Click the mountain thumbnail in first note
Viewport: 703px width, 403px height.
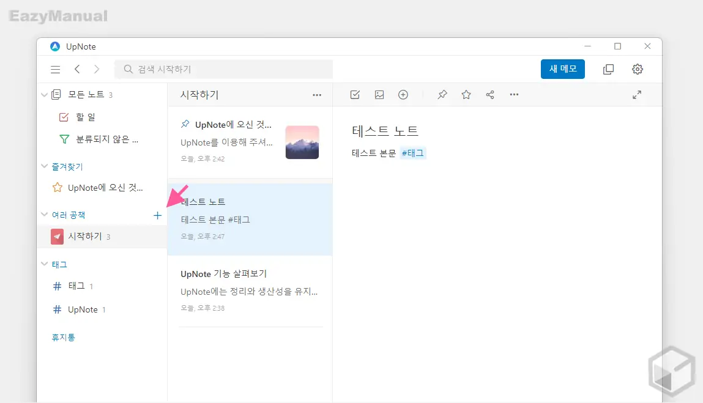(302, 142)
